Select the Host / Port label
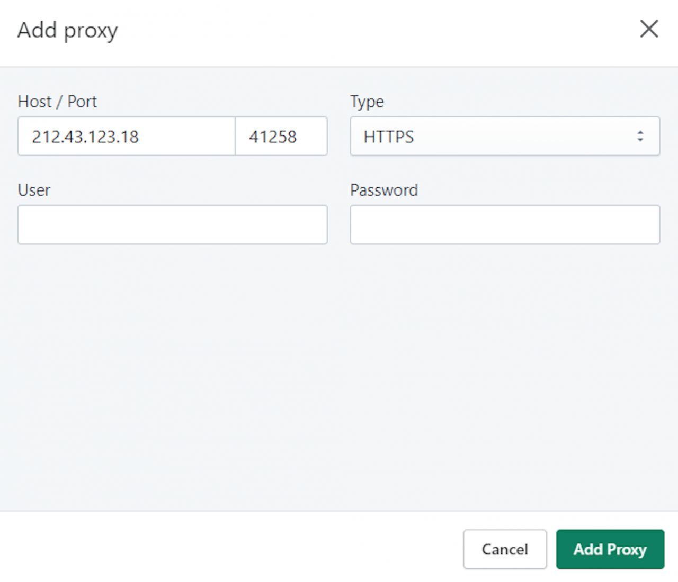This screenshot has height=582, width=678. (x=57, y=102)
